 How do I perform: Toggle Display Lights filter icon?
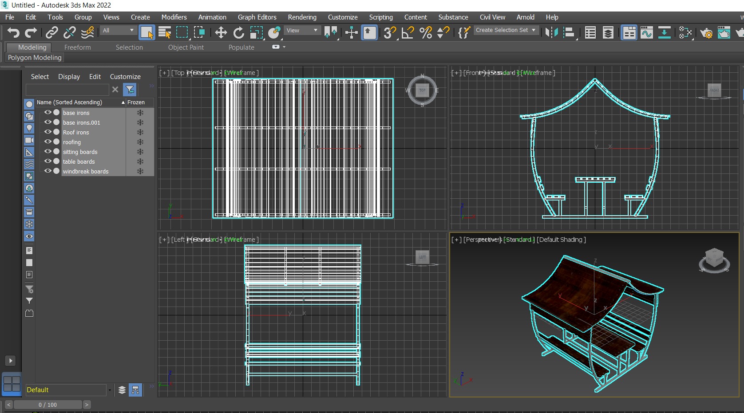(29, 128)
